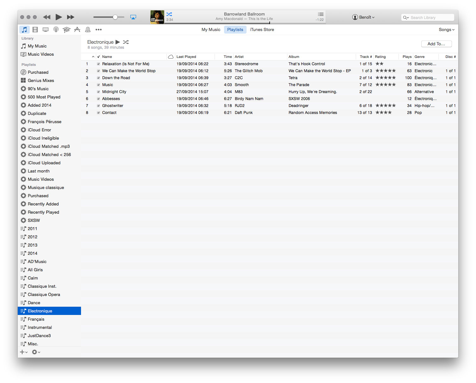Uncheck We Can Make the World Stop

(98, 71)
